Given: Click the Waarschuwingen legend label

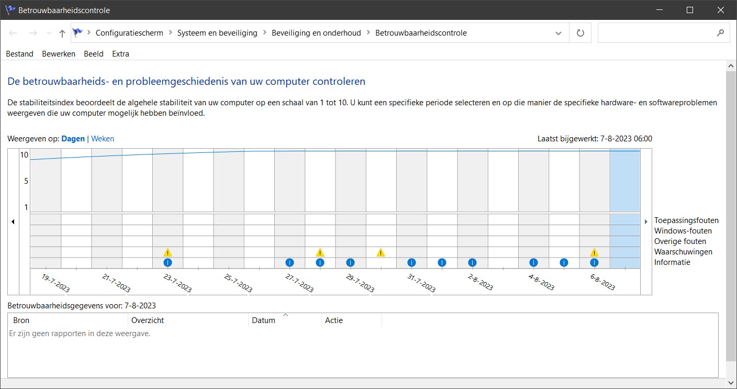Looking at the screenshot, I should pos(683,252).
